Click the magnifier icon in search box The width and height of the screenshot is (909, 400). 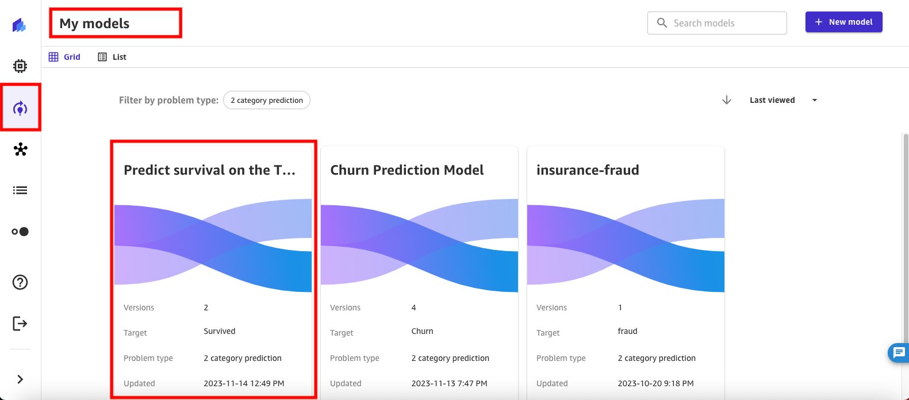(662, 23)
